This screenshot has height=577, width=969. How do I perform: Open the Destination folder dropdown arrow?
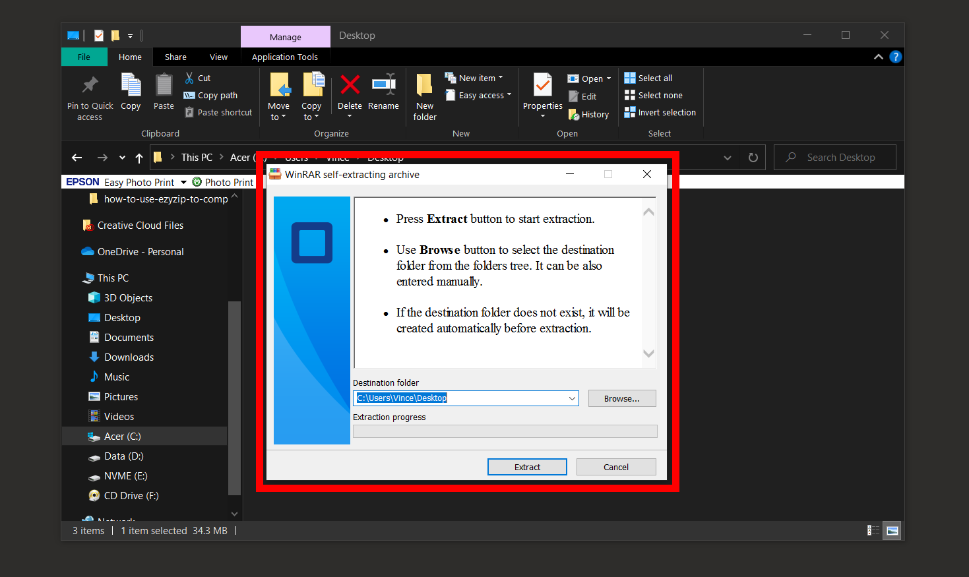pos(571,398)
